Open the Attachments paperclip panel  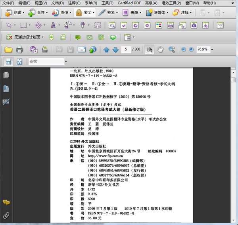[6, 215]
